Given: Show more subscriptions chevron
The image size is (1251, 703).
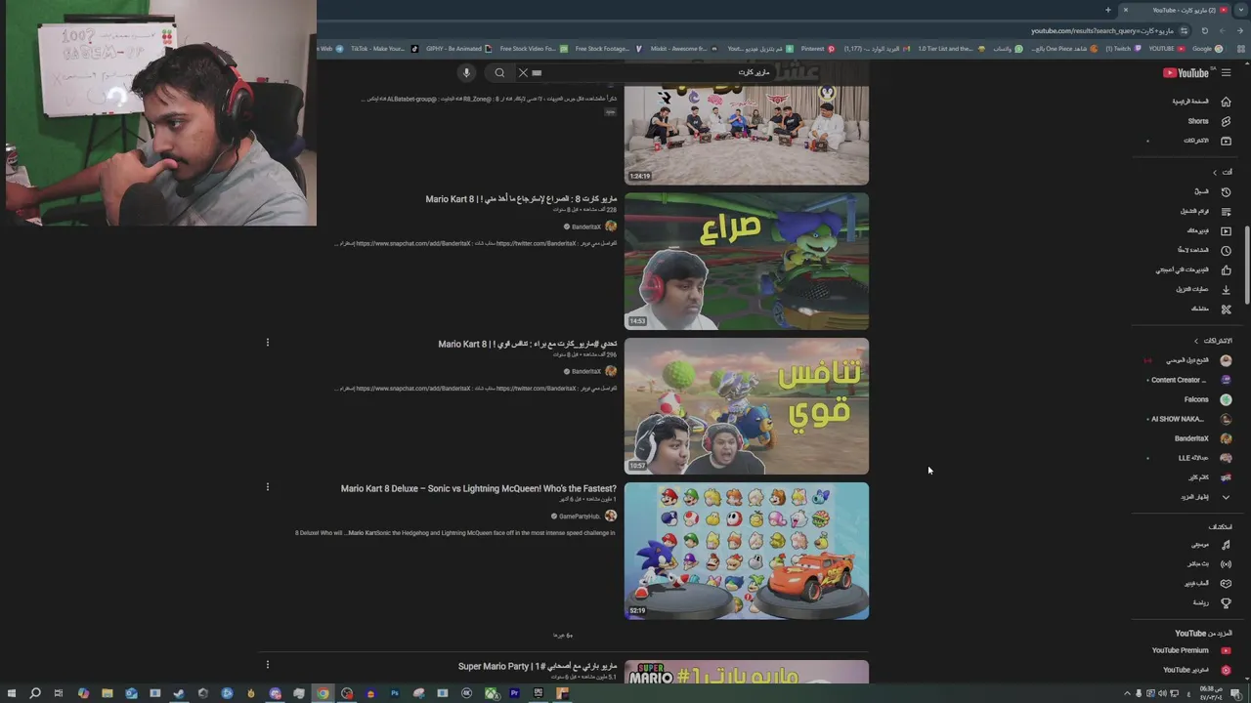Looking at the screenshot, I should pyautogui.click(x=1226, y=497).
